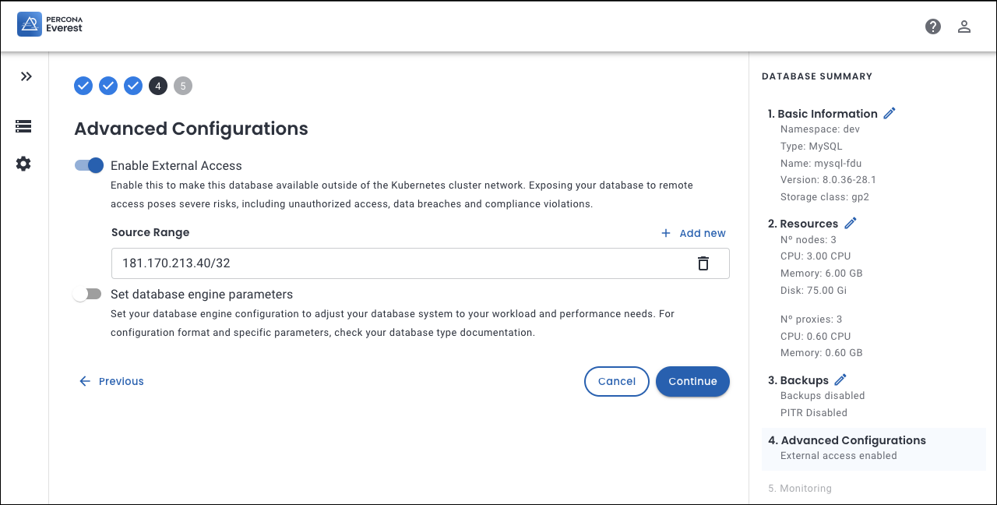This screenshot has height=505, width=997.
Task: Edit Basic Information with pencil icon
Action: click(x=890, y=114)
